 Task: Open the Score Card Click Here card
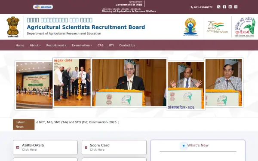[x=114, y=147]
